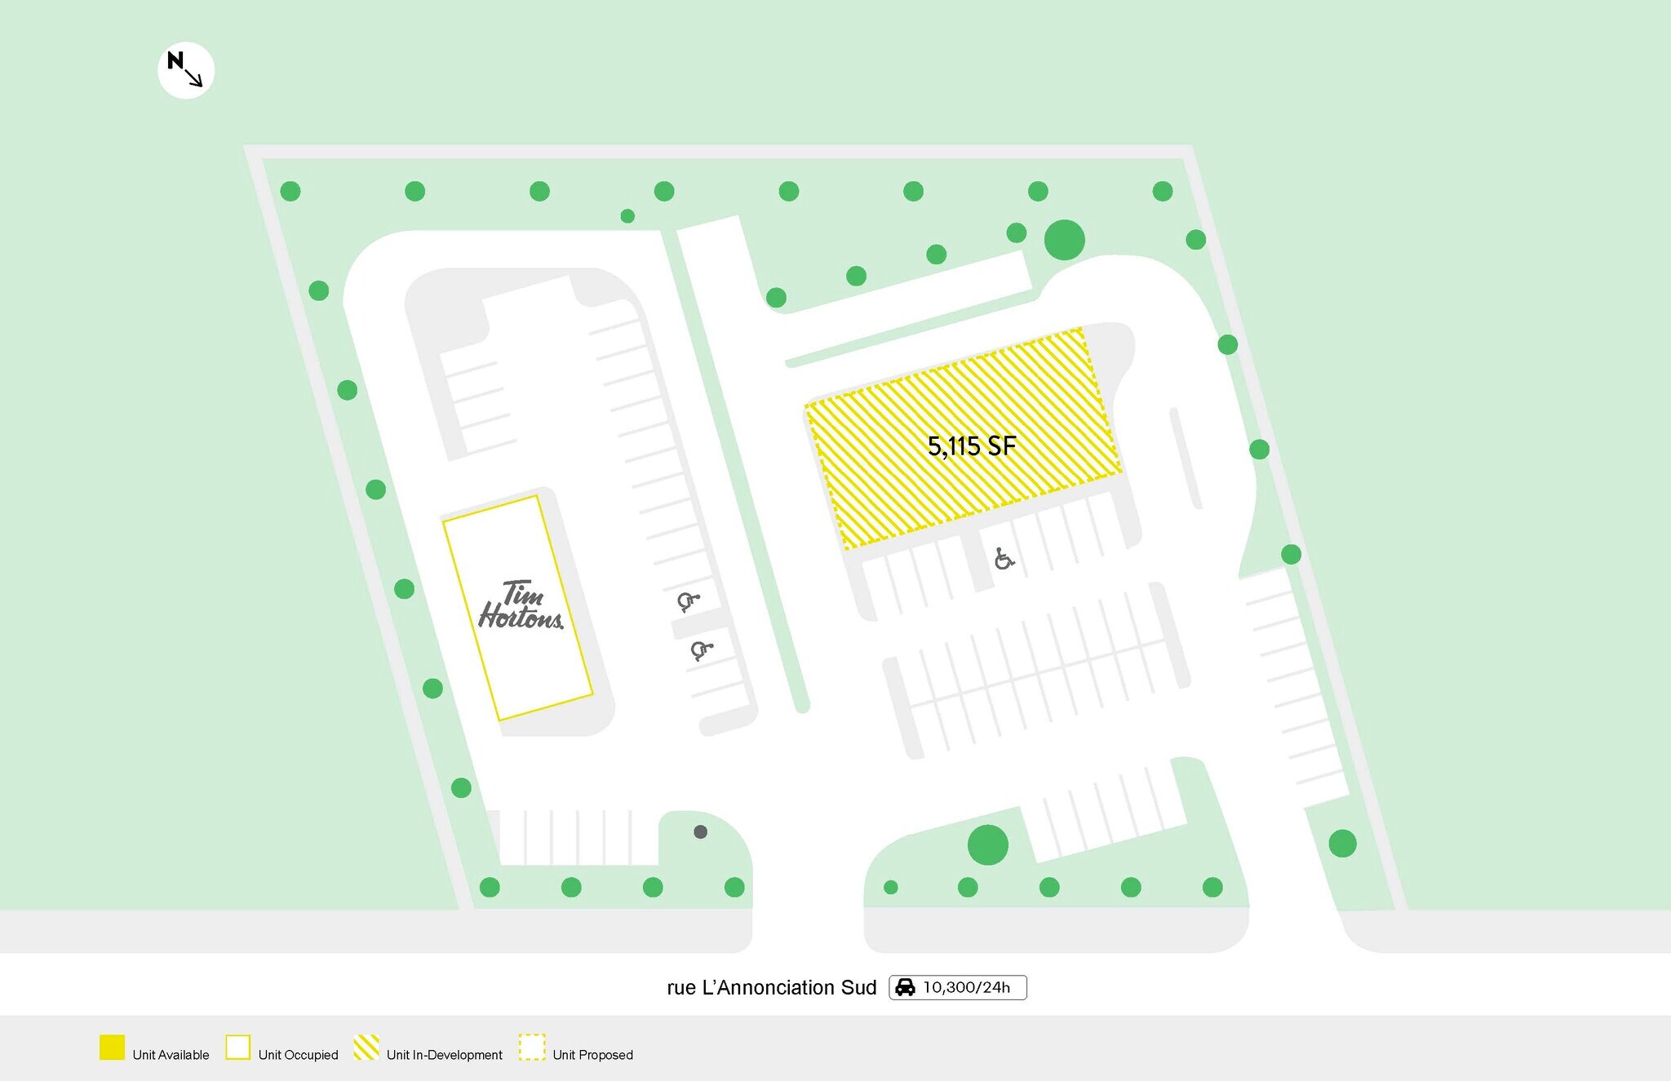
Task: Click the Unit Proposed legend text
Action: click(x=592, y=1055)
